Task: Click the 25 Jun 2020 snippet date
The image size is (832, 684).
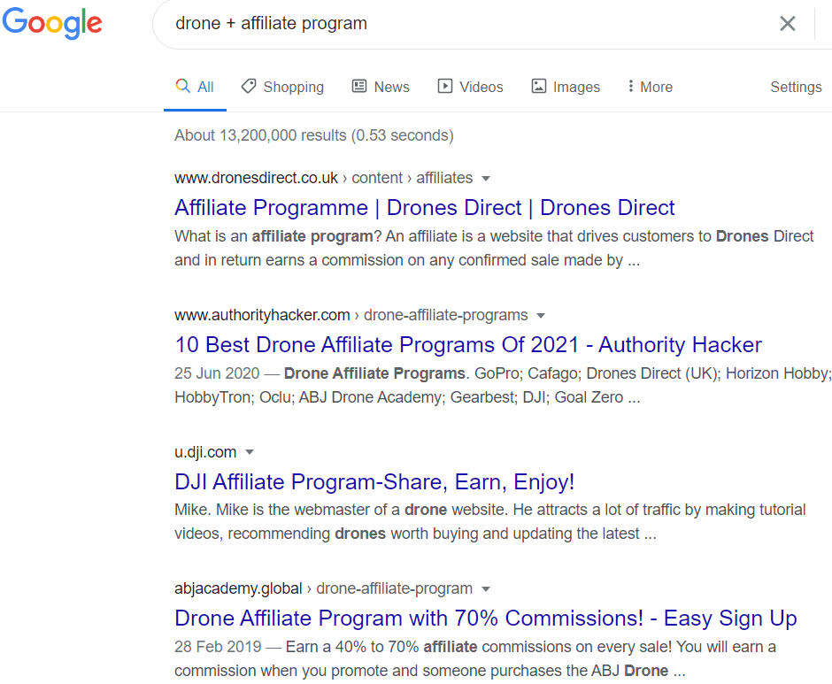Action: click(217, 373)
